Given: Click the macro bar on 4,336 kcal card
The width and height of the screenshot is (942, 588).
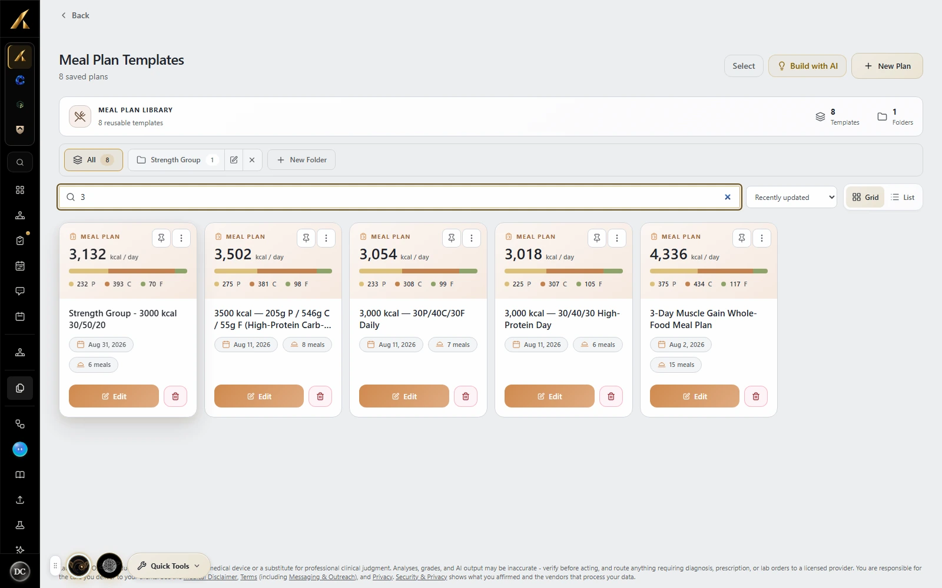Looking at the screenshot, I should [709, 271].
